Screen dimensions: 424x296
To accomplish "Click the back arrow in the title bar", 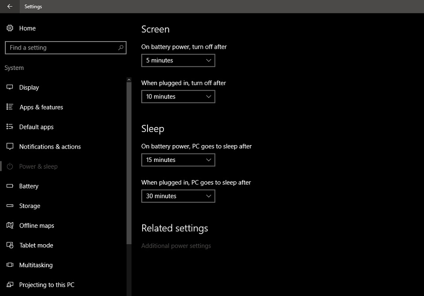I will coord(10,7).
